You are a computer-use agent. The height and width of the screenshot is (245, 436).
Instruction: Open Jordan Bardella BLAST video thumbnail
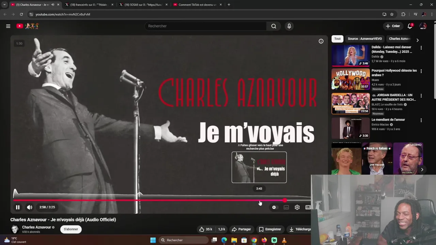point(351,104)
